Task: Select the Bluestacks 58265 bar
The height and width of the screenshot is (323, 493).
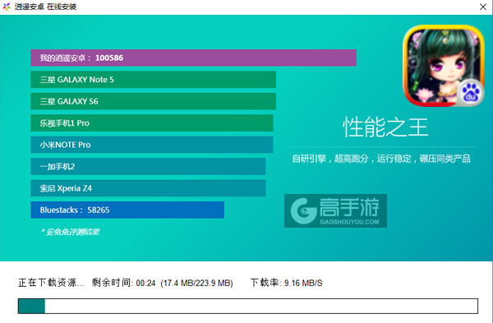Action: click(x=127, y=210)
